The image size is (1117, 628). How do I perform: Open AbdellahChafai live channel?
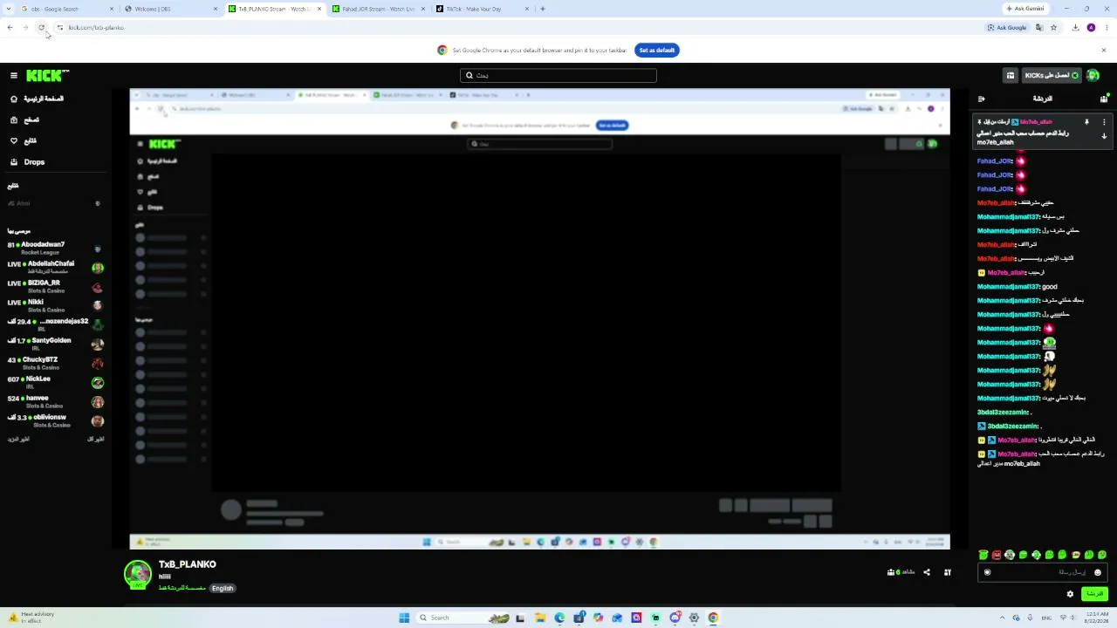(x=55, y=267)
